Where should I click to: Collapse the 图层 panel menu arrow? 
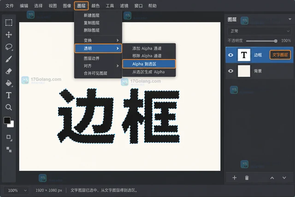290,19
